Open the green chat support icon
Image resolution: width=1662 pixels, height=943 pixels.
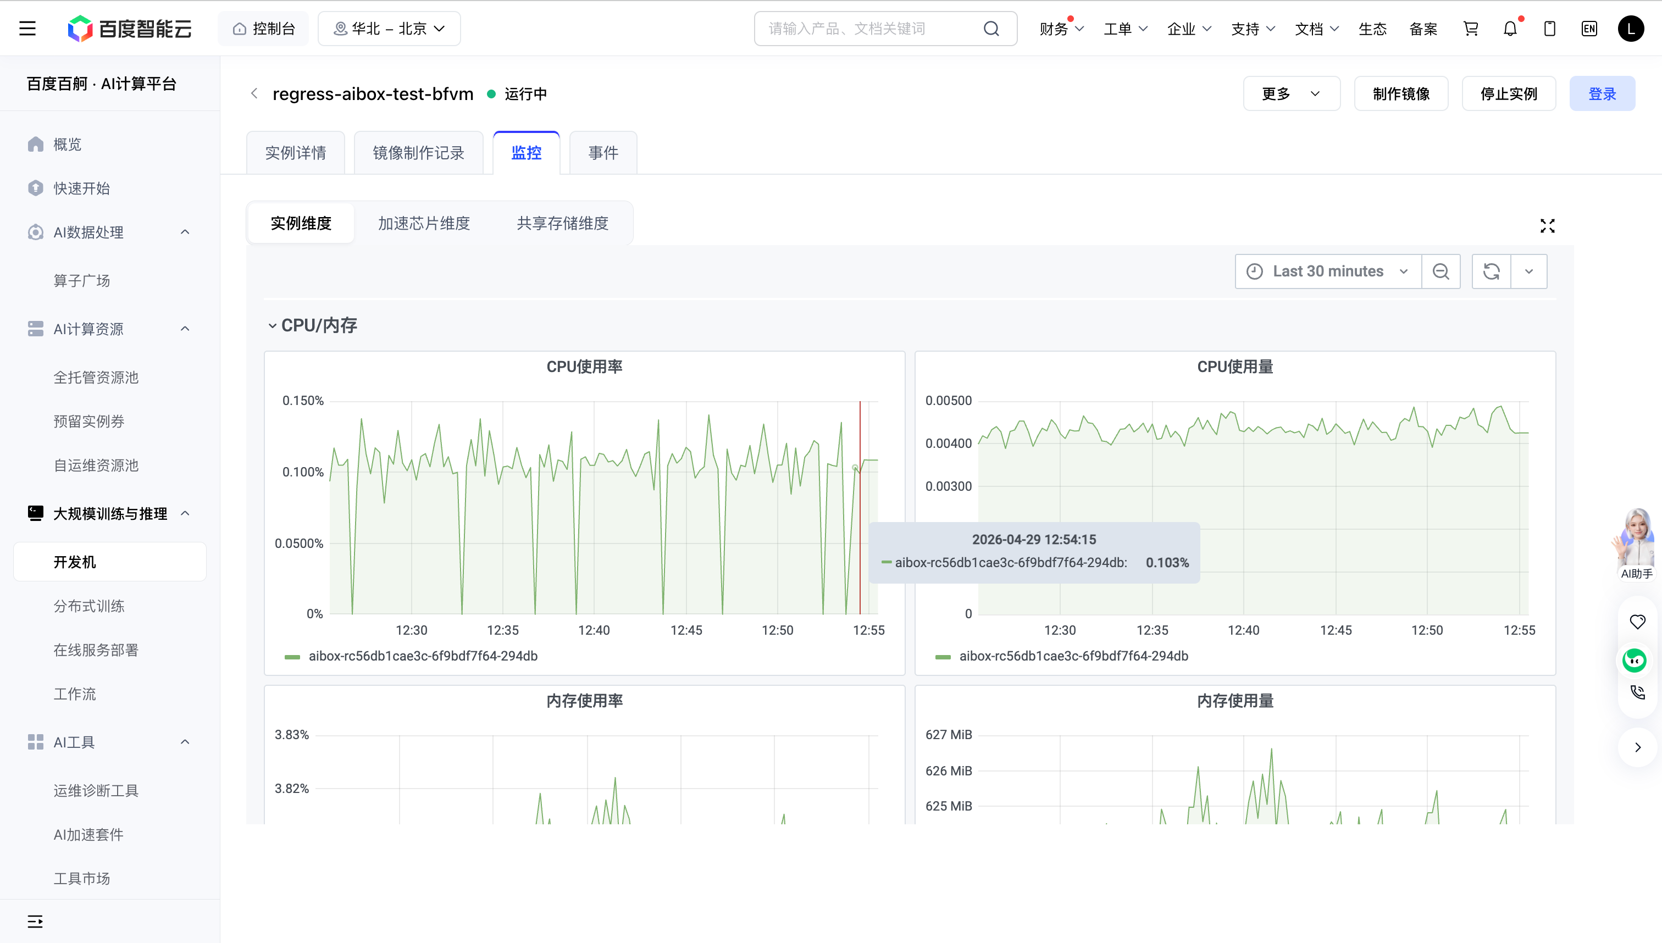pos(1635,660)
